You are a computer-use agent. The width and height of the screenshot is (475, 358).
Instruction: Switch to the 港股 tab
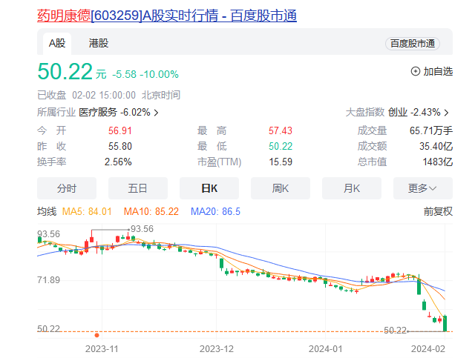pos(99,43)
